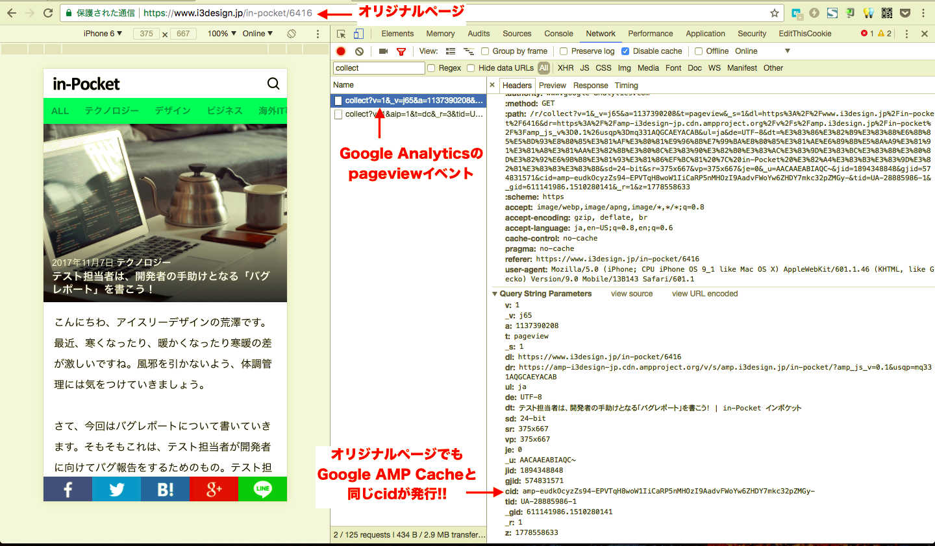Click the viewport width field 375
The height and width of the screenshot is (546, 935).
pos(146,34)
